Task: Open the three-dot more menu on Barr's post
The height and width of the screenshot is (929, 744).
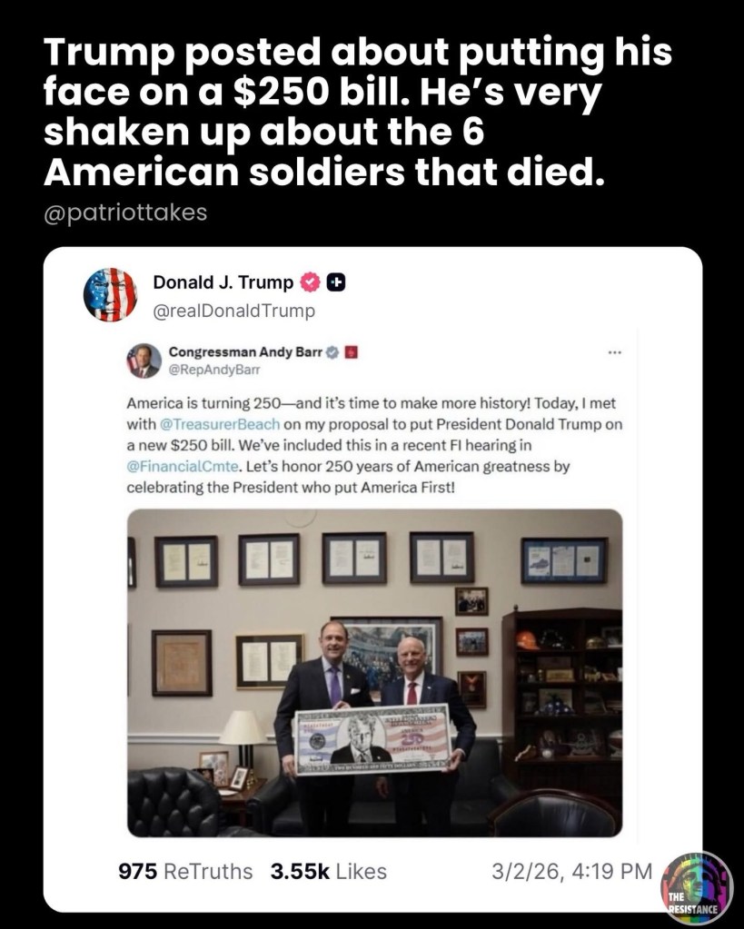Action: click(614, 353)
